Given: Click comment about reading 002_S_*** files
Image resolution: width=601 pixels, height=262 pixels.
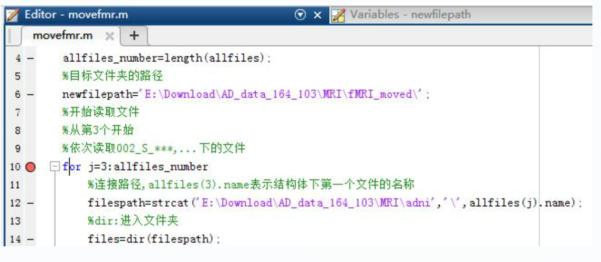Looking at the screenshot, I should pos(154,149).
